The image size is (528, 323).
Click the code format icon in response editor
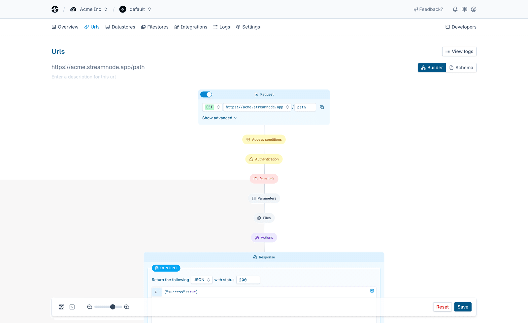coord(372,291)
